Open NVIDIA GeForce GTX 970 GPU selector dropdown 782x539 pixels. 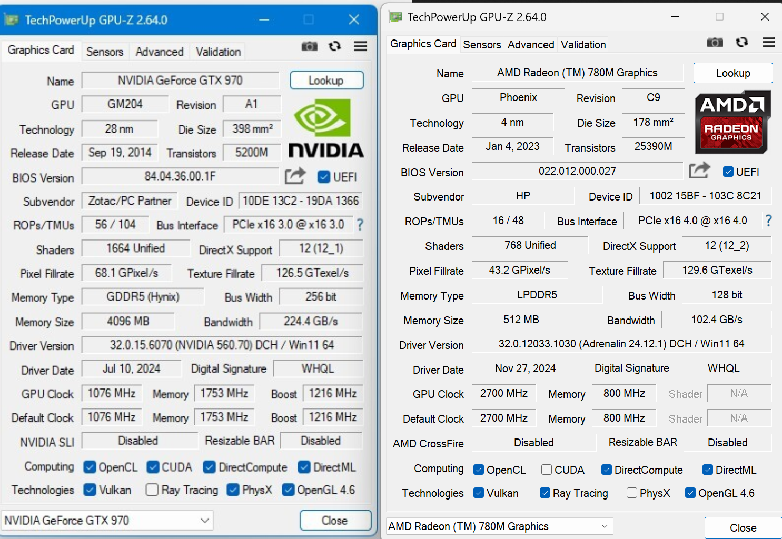pyautogui.click(x=107, y=521)
